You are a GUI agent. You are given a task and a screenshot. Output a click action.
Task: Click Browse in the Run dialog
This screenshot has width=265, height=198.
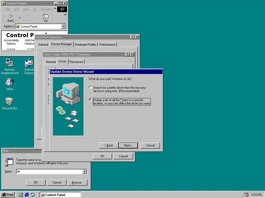(78, 183)
